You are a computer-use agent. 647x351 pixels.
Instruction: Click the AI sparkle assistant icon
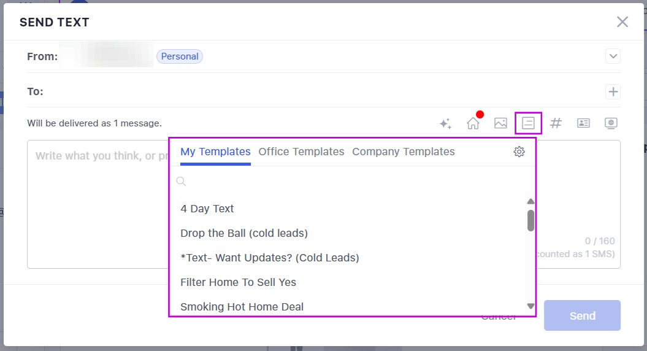445,123
